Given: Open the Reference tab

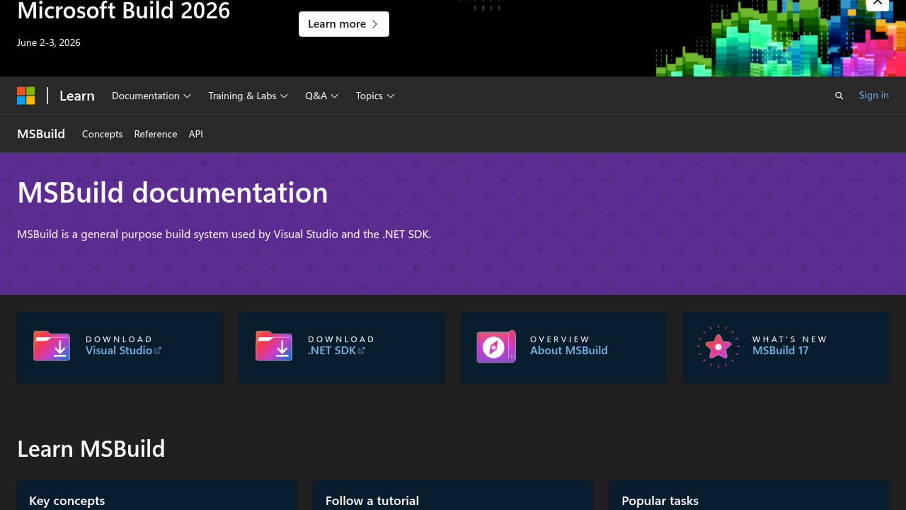Looking at the screenshot, I should 156,134.
